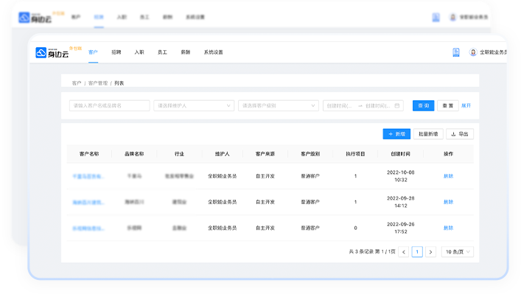Go to next page arrow
The width and height of the screenshot is (521, 294).
coord(430,252)
